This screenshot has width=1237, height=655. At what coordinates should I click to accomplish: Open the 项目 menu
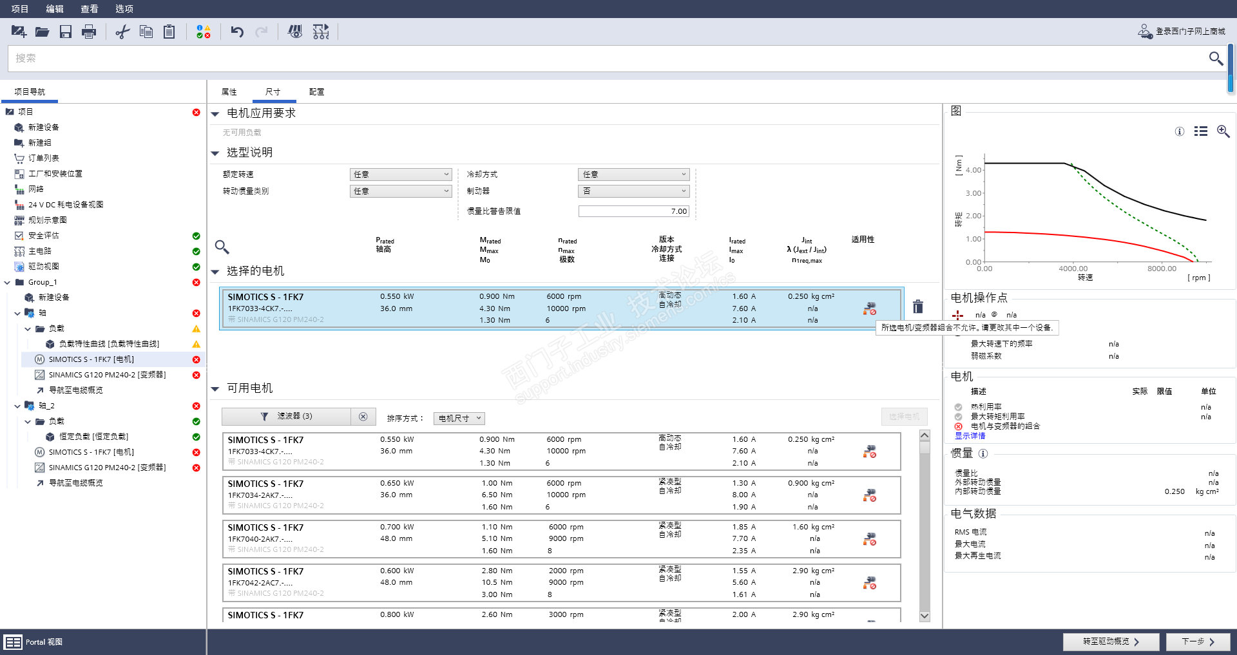coord(20,9)
